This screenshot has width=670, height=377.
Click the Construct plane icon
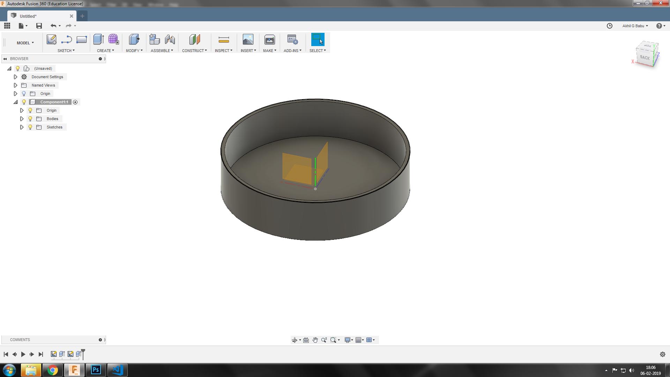194,39
